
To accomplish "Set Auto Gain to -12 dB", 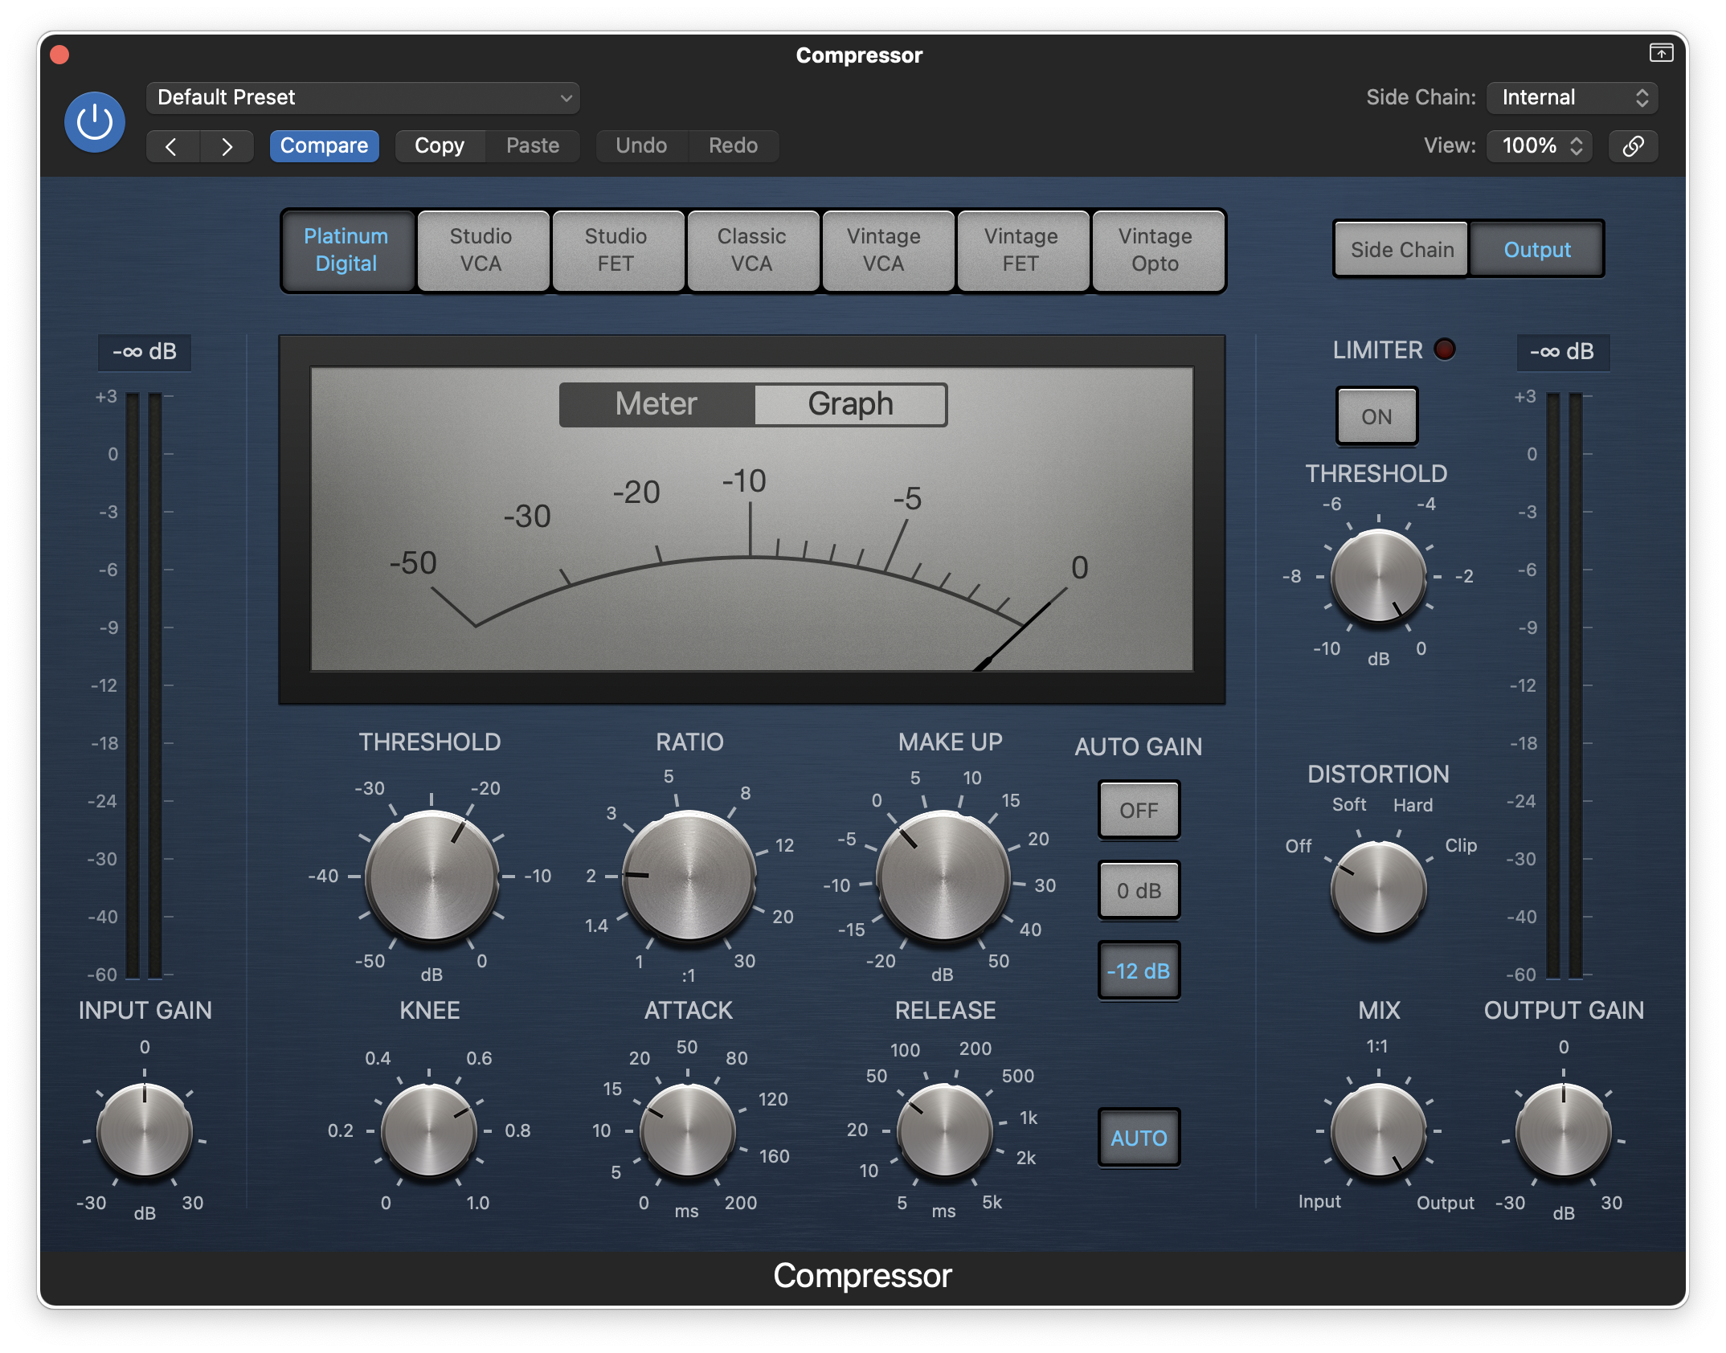I will click(x=1139, y=971).
